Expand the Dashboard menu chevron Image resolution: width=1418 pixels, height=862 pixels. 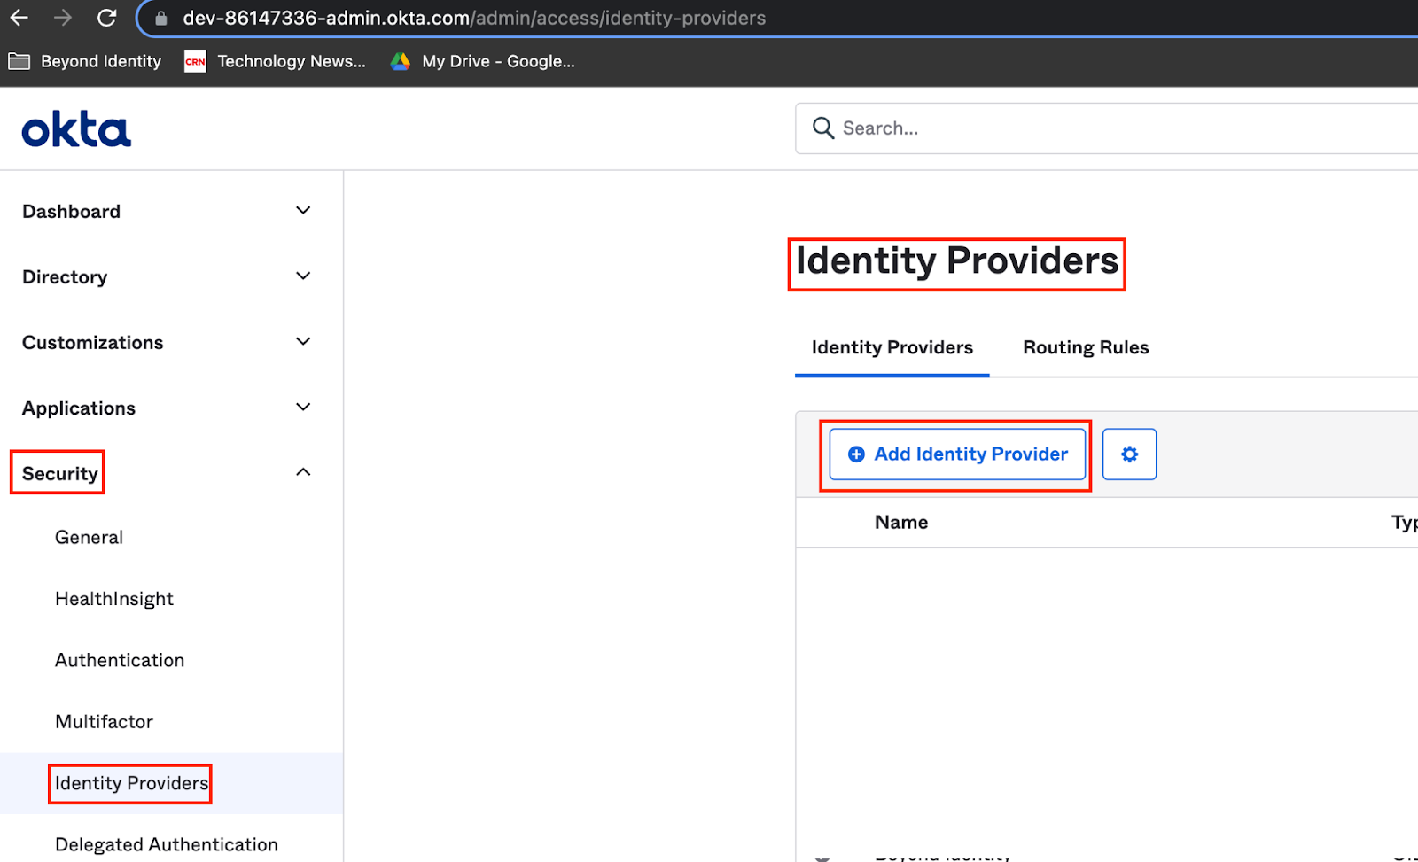(x=303, y=211)
